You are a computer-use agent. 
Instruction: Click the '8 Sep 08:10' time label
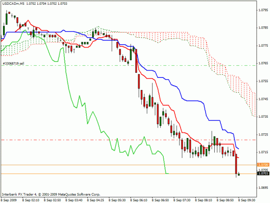(203, 200)
